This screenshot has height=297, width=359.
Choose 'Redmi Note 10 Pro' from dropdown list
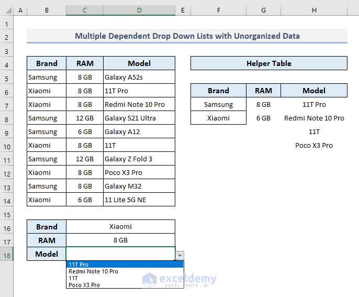point(125,271)
